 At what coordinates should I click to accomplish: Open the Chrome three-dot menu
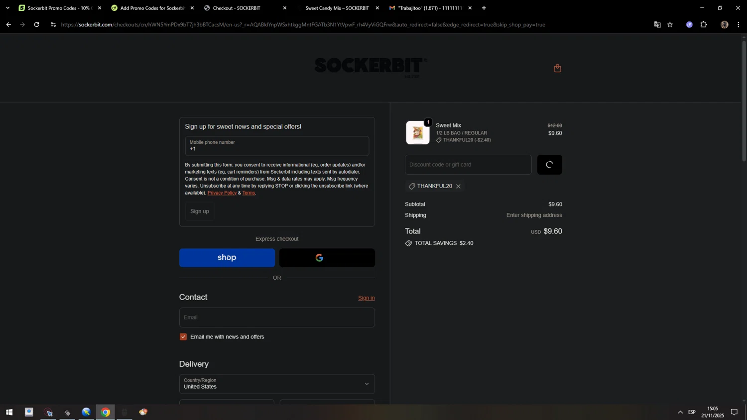(739, 24)
